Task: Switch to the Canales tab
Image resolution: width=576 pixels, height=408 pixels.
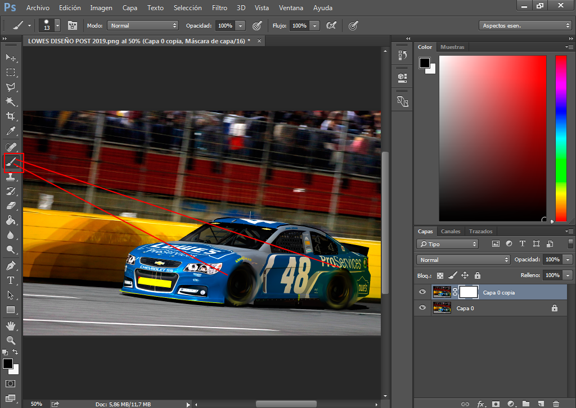Action: point(451,231)
